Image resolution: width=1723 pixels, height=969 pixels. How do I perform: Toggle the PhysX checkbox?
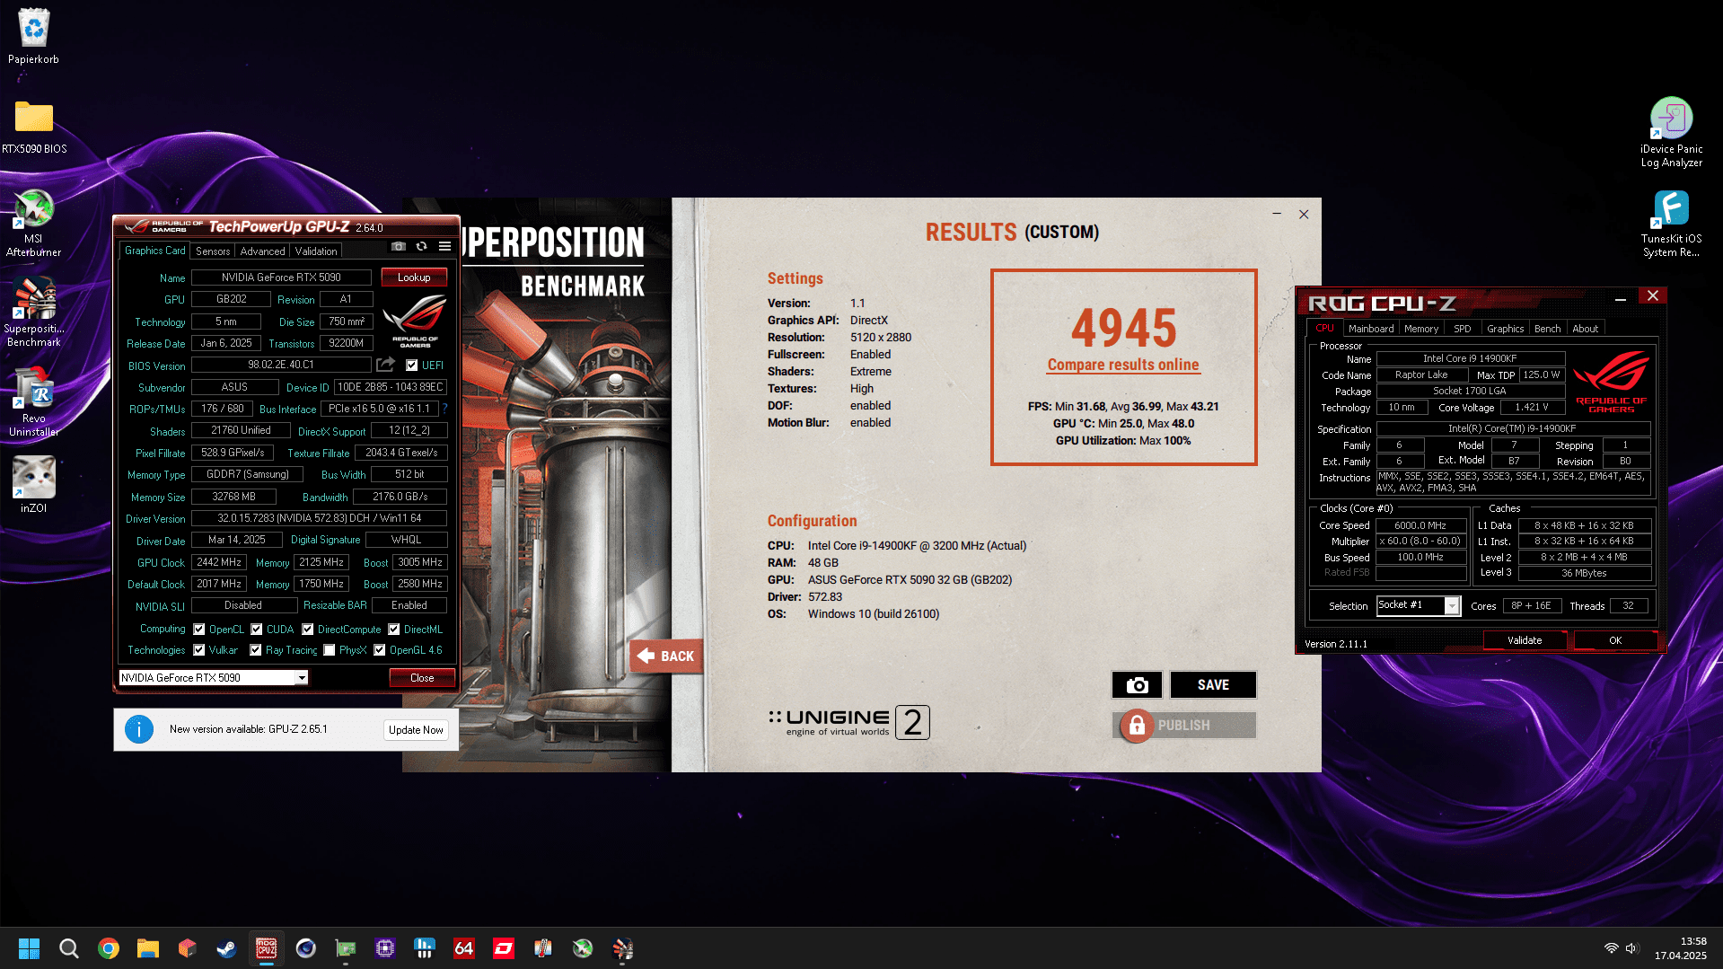coord(330,650)
